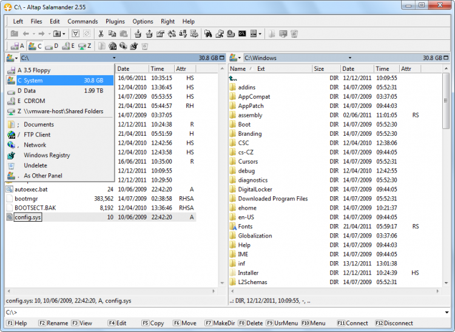
Task: Toggle left panel zoom next to 30.8 GB
Action: click(x=222, y=58)
